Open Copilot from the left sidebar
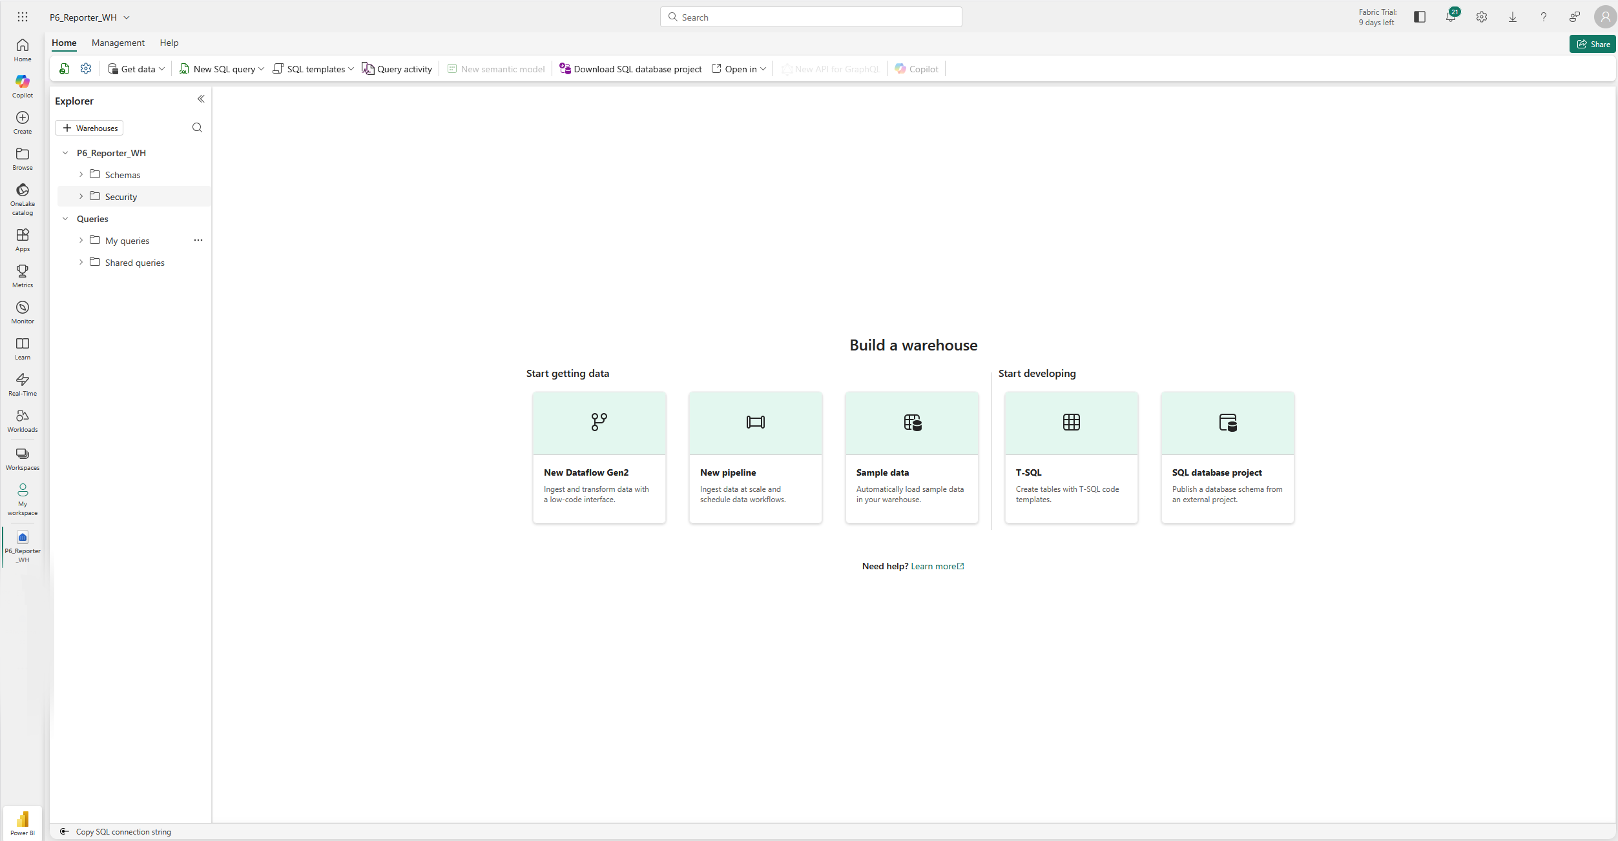The image size is (1618, 841). click(x=22, y=85)
